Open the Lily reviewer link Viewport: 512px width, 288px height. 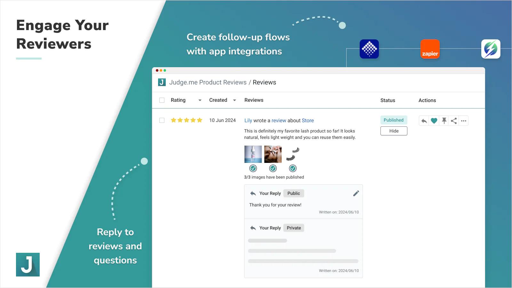[248, 121]
